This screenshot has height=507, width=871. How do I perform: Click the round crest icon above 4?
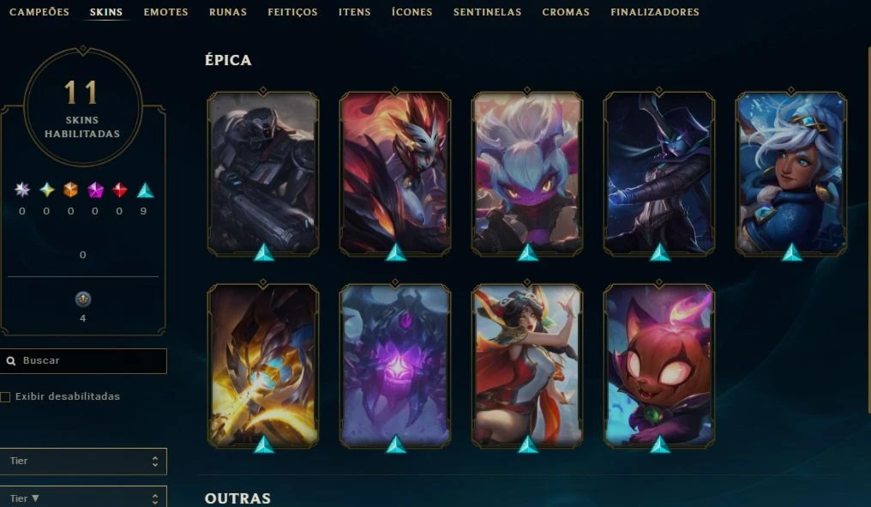coord(83,299)
